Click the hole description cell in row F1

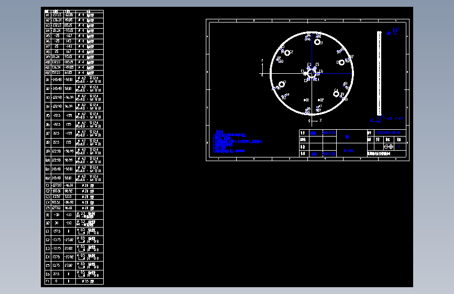click(x=89, y=281)
